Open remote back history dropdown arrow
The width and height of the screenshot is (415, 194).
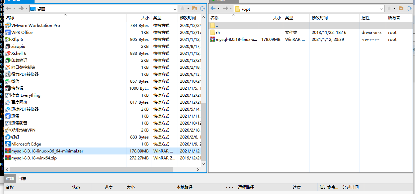point(218,8)
